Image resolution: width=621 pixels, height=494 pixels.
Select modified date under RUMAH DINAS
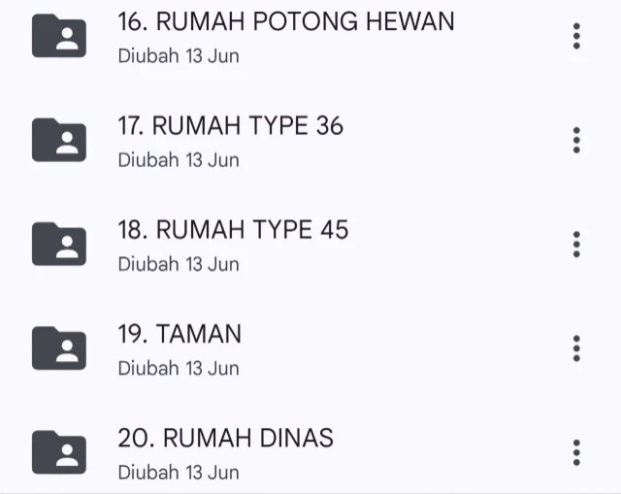tap(179, 473)
